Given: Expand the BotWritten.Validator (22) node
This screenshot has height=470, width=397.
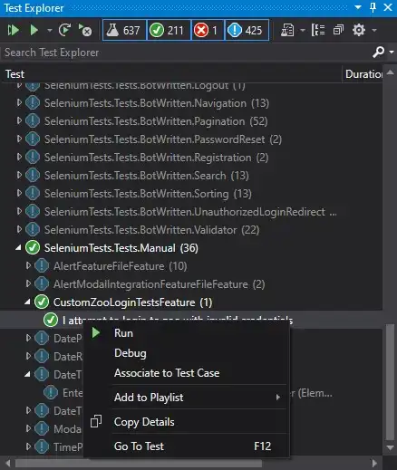Looking at the screenshot, I should click(19, 229).
